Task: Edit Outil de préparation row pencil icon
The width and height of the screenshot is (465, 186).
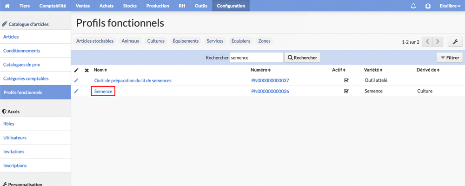Action: (76, 80)
